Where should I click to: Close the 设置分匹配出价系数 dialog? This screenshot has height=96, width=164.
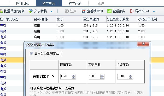click(x=143, y=44)
